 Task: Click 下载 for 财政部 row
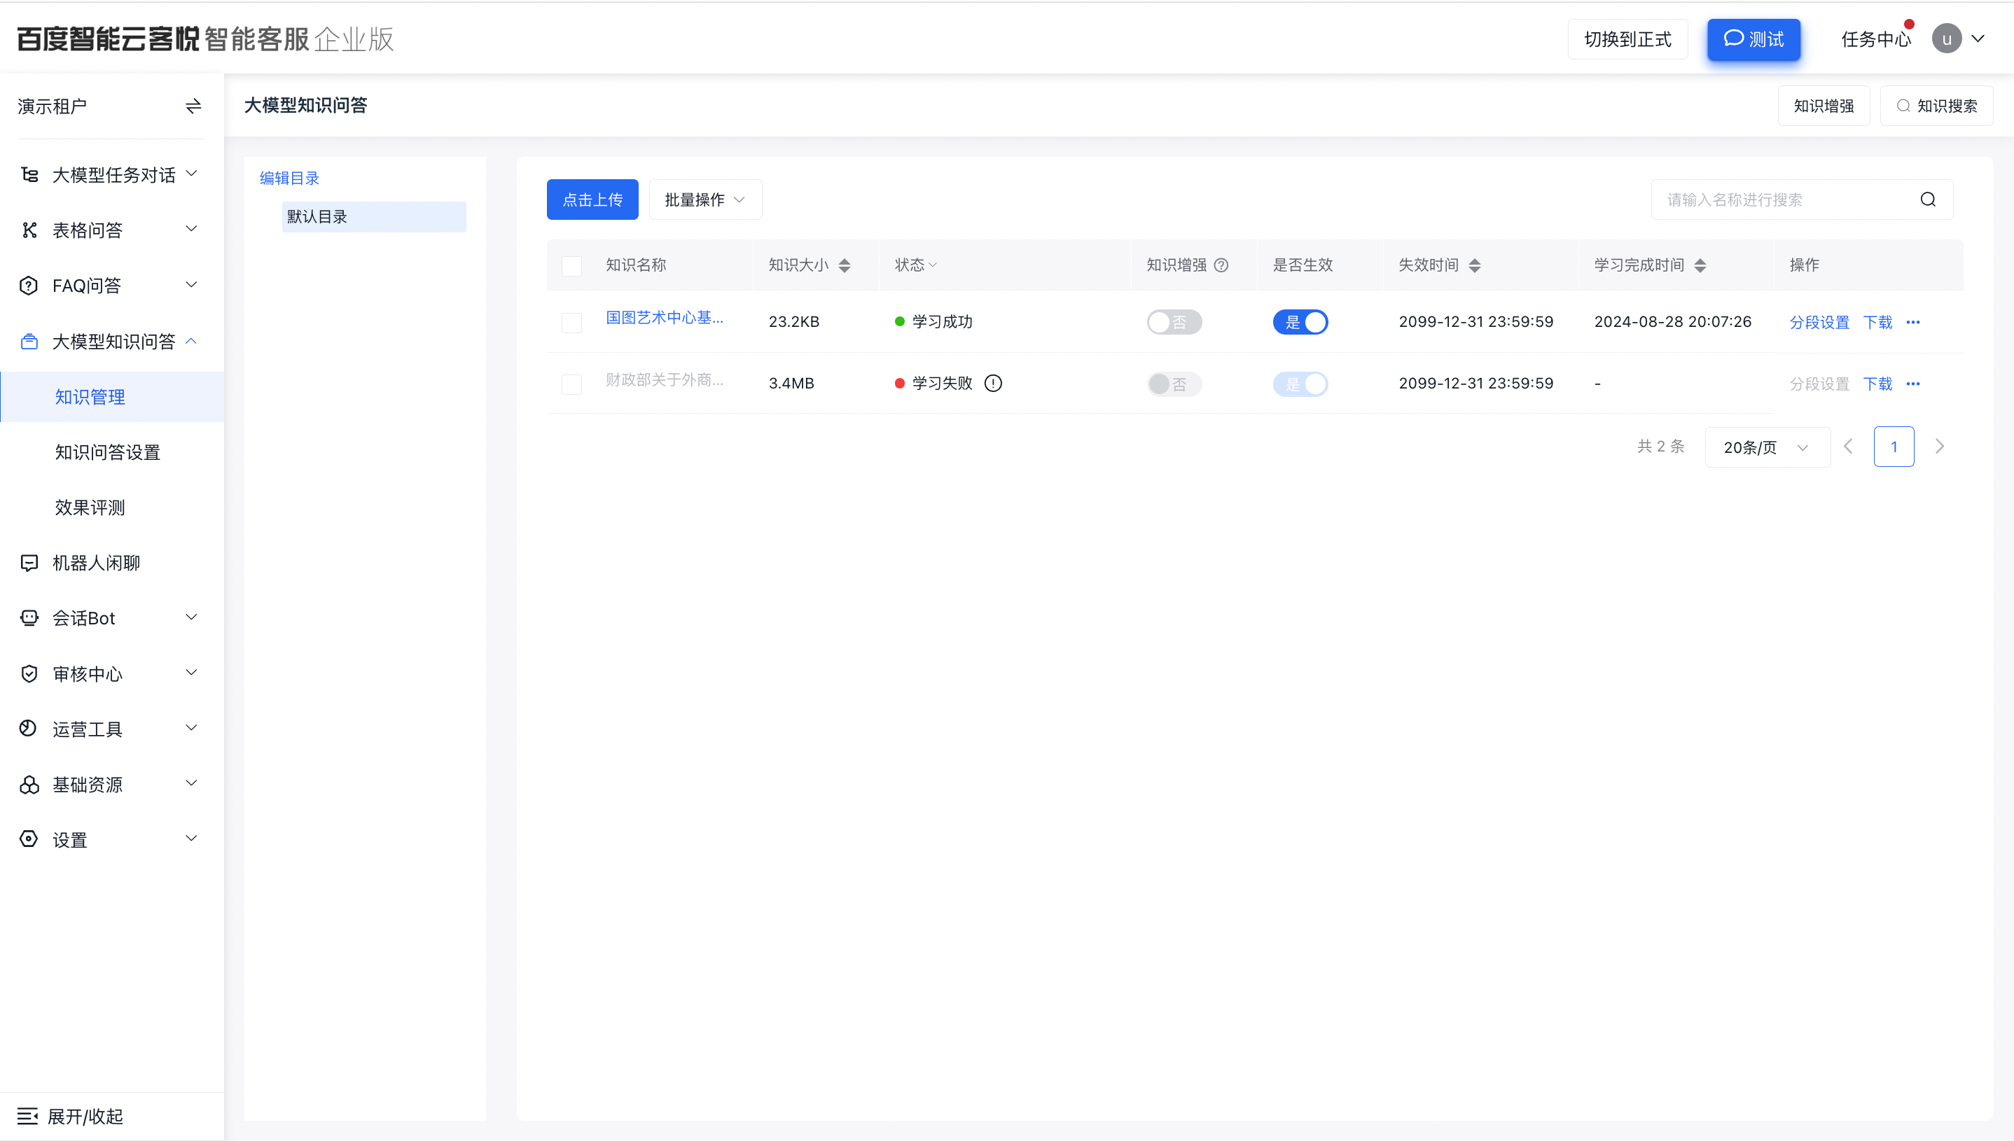[1877, 384]
